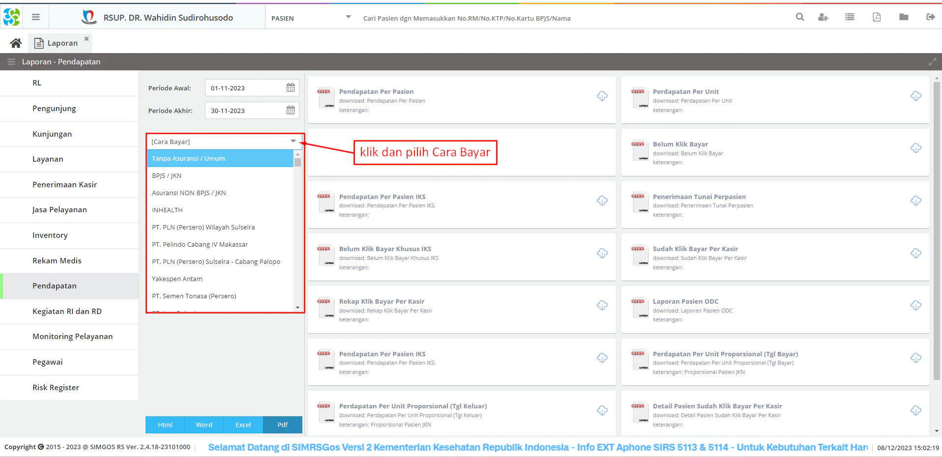Viewport: 942px width, 457px height.
Task: Download Detail Pasien Sudah Klik Bayar Per Kasir
Action: [x=916, y=410]
